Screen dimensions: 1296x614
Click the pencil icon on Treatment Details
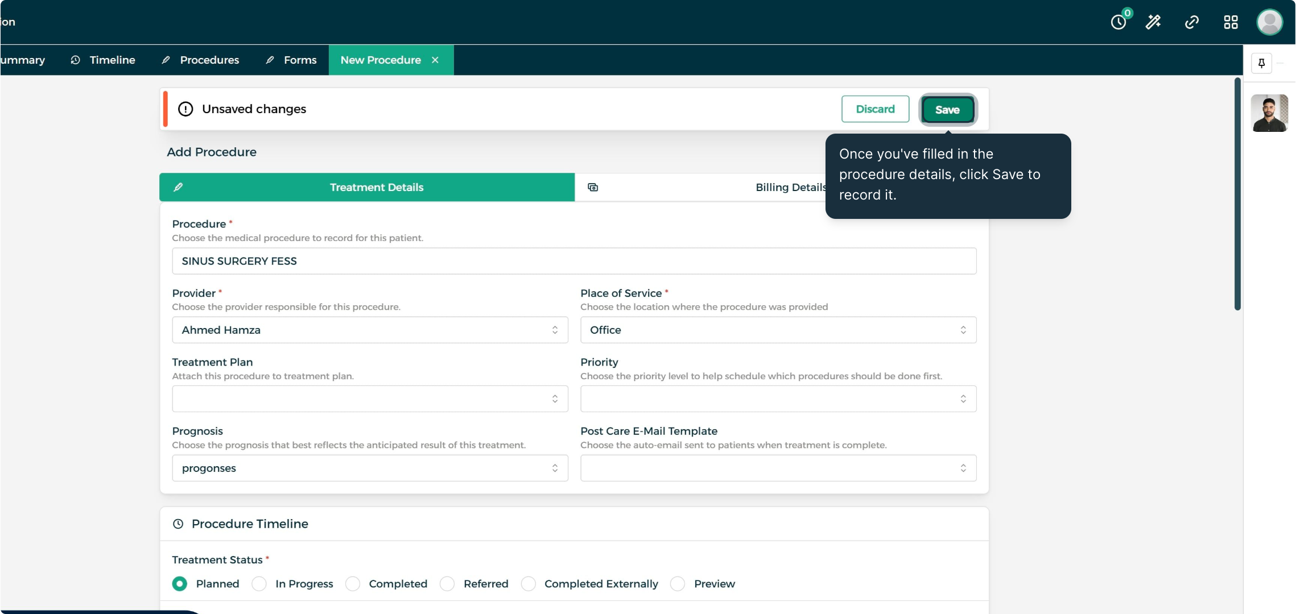pyautogui.click(x=178, y=187)
